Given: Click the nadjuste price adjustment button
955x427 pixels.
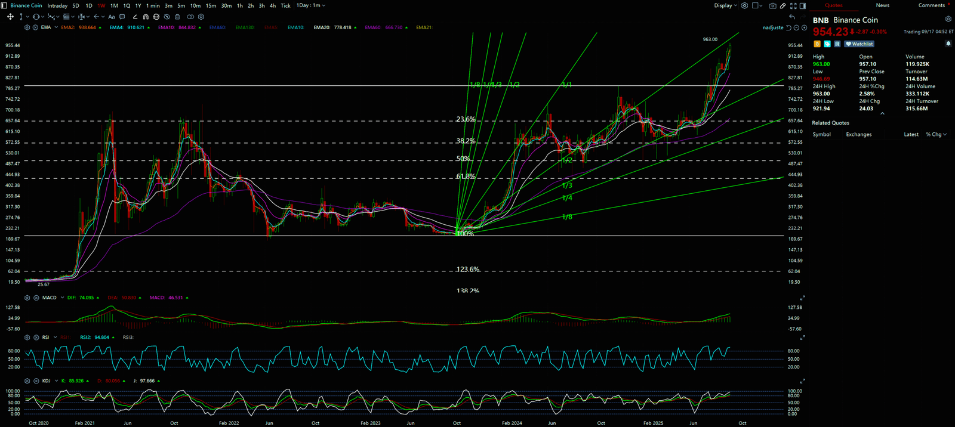Looking at the screenshot, I should tap(773, 27).
